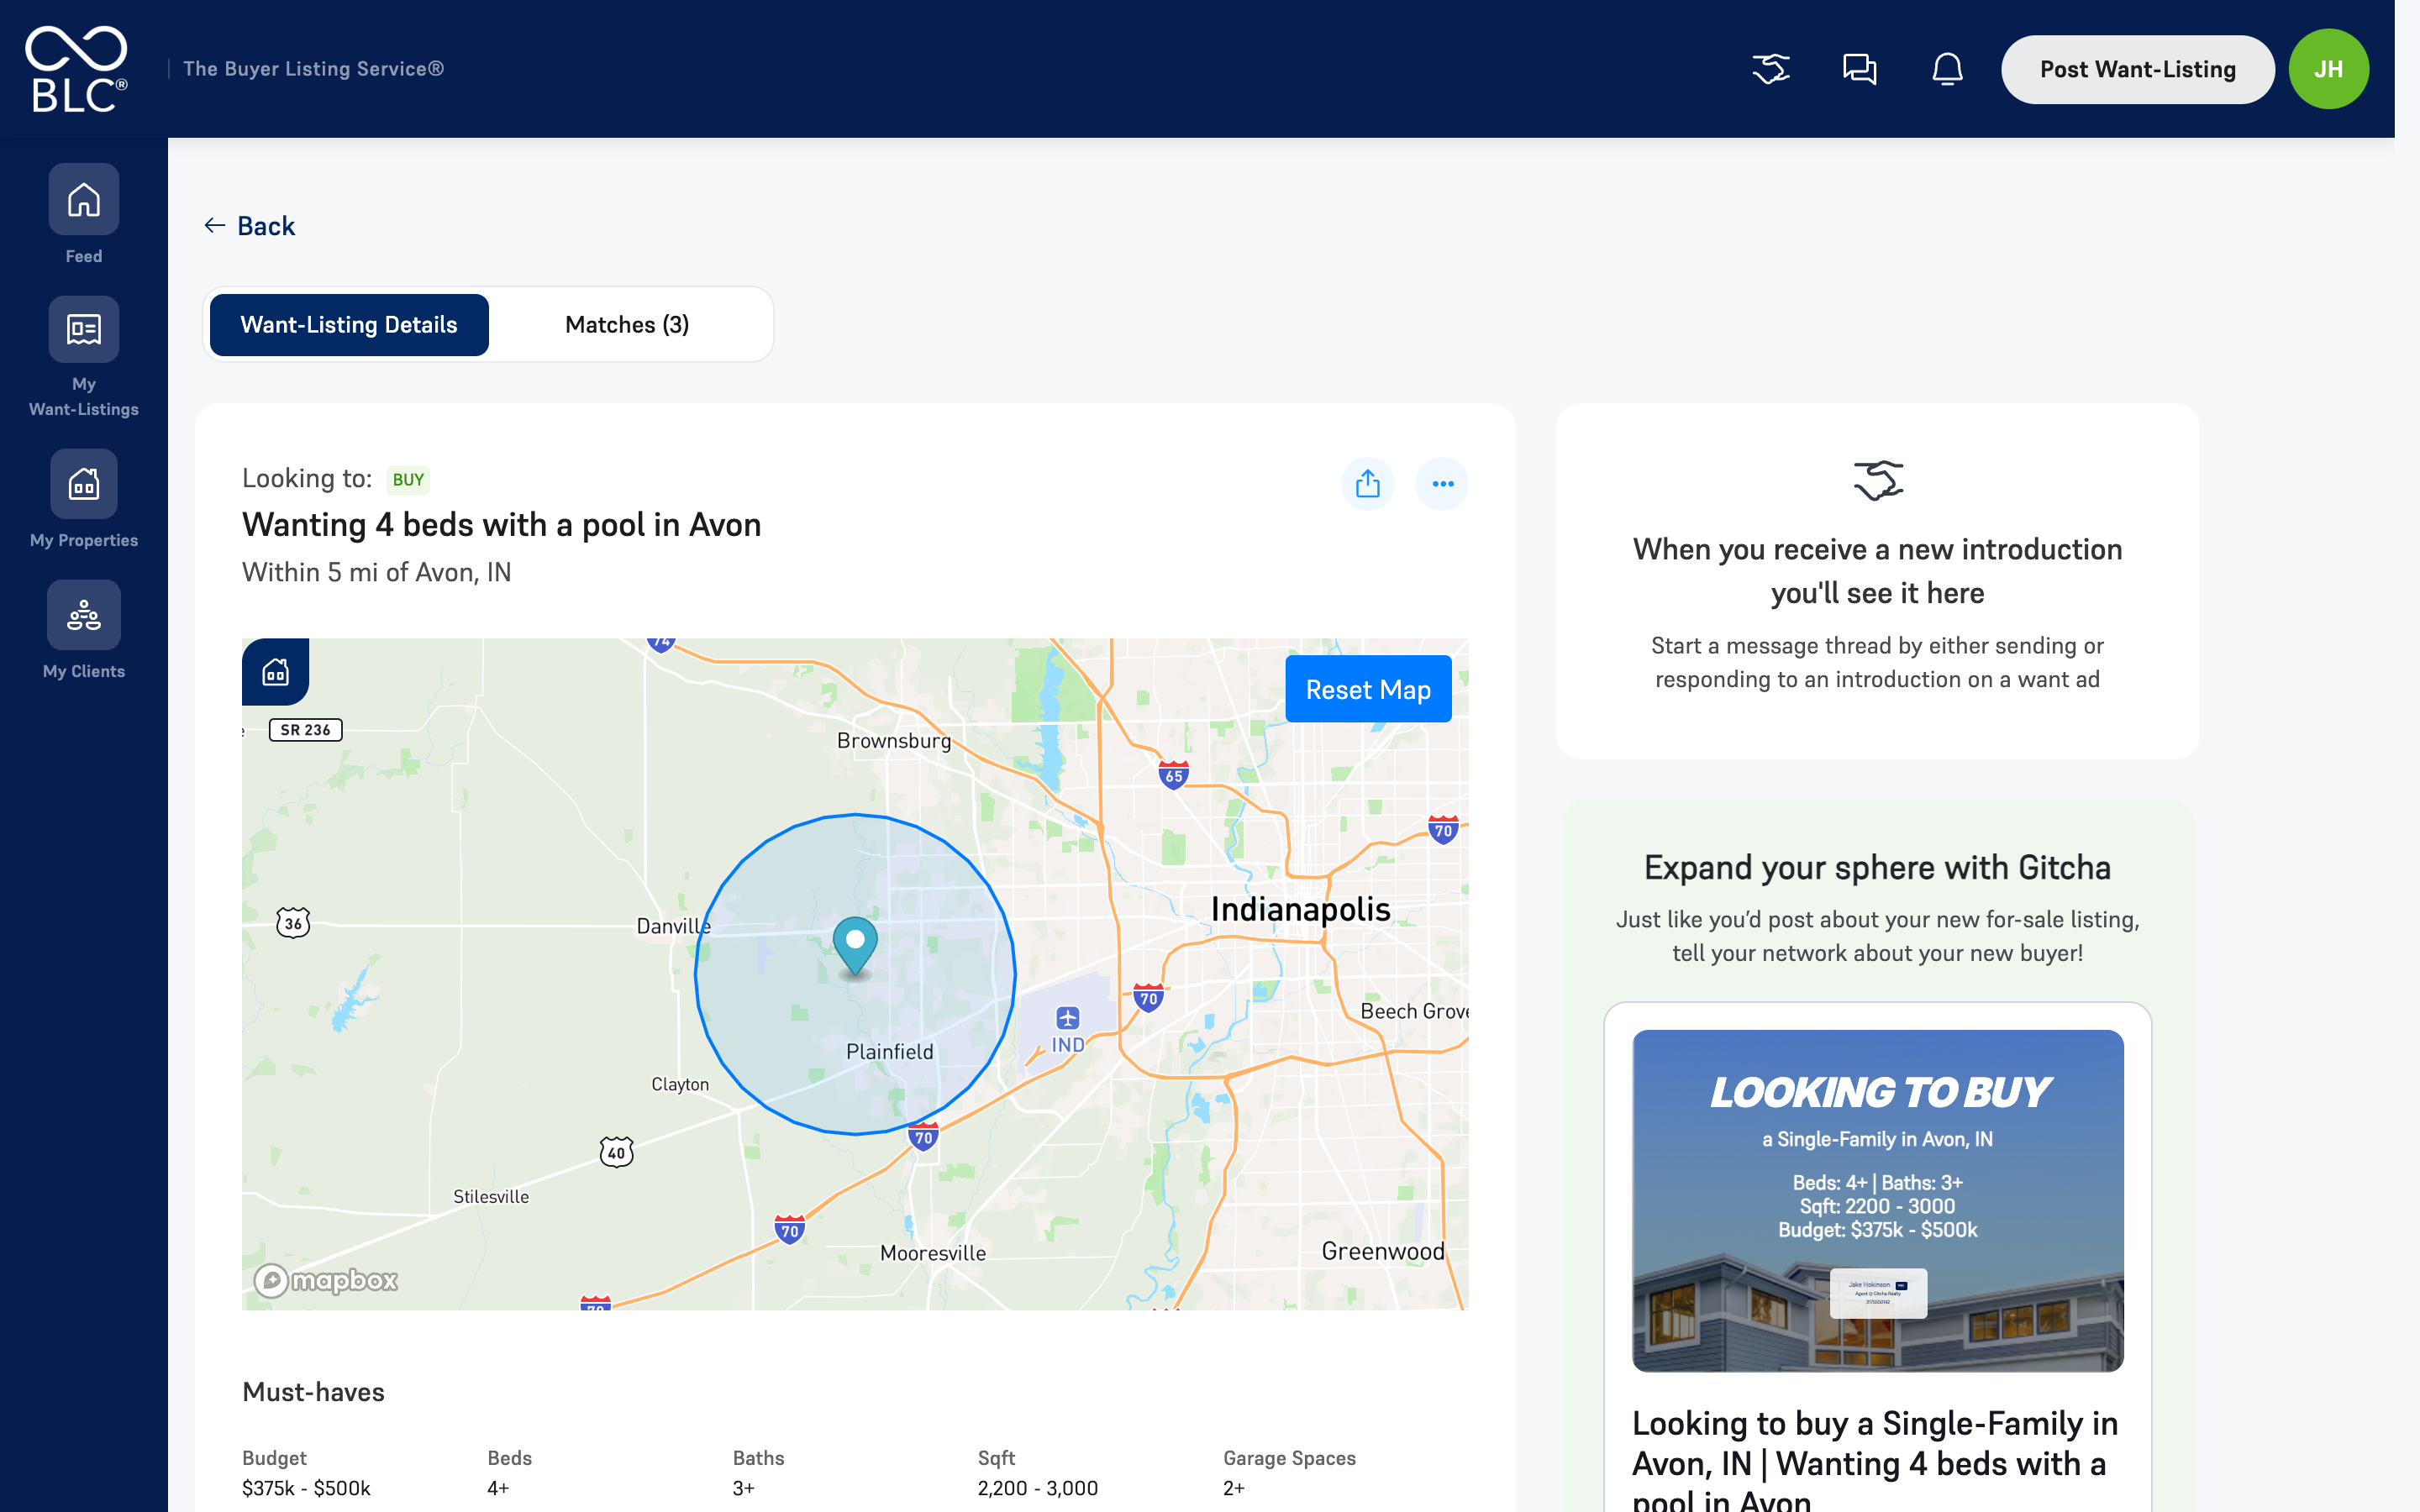Click the Clayton label on the map
2420x1512 pixels.
pos(680,1084)
